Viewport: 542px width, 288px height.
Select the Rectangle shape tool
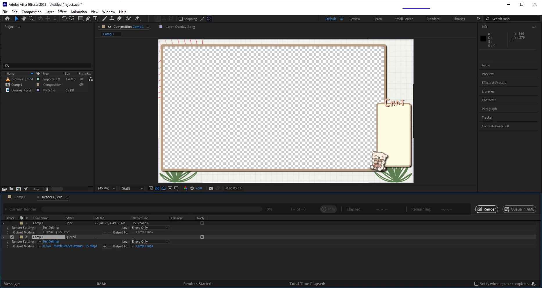(x=81, y=19)
